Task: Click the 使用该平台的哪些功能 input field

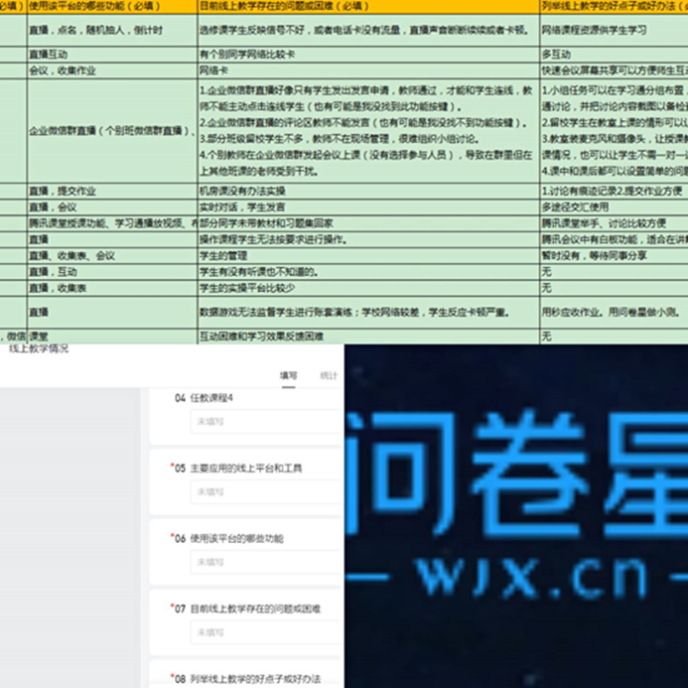Action: point(267,562)
